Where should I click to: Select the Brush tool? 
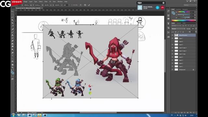pos(12,32)
